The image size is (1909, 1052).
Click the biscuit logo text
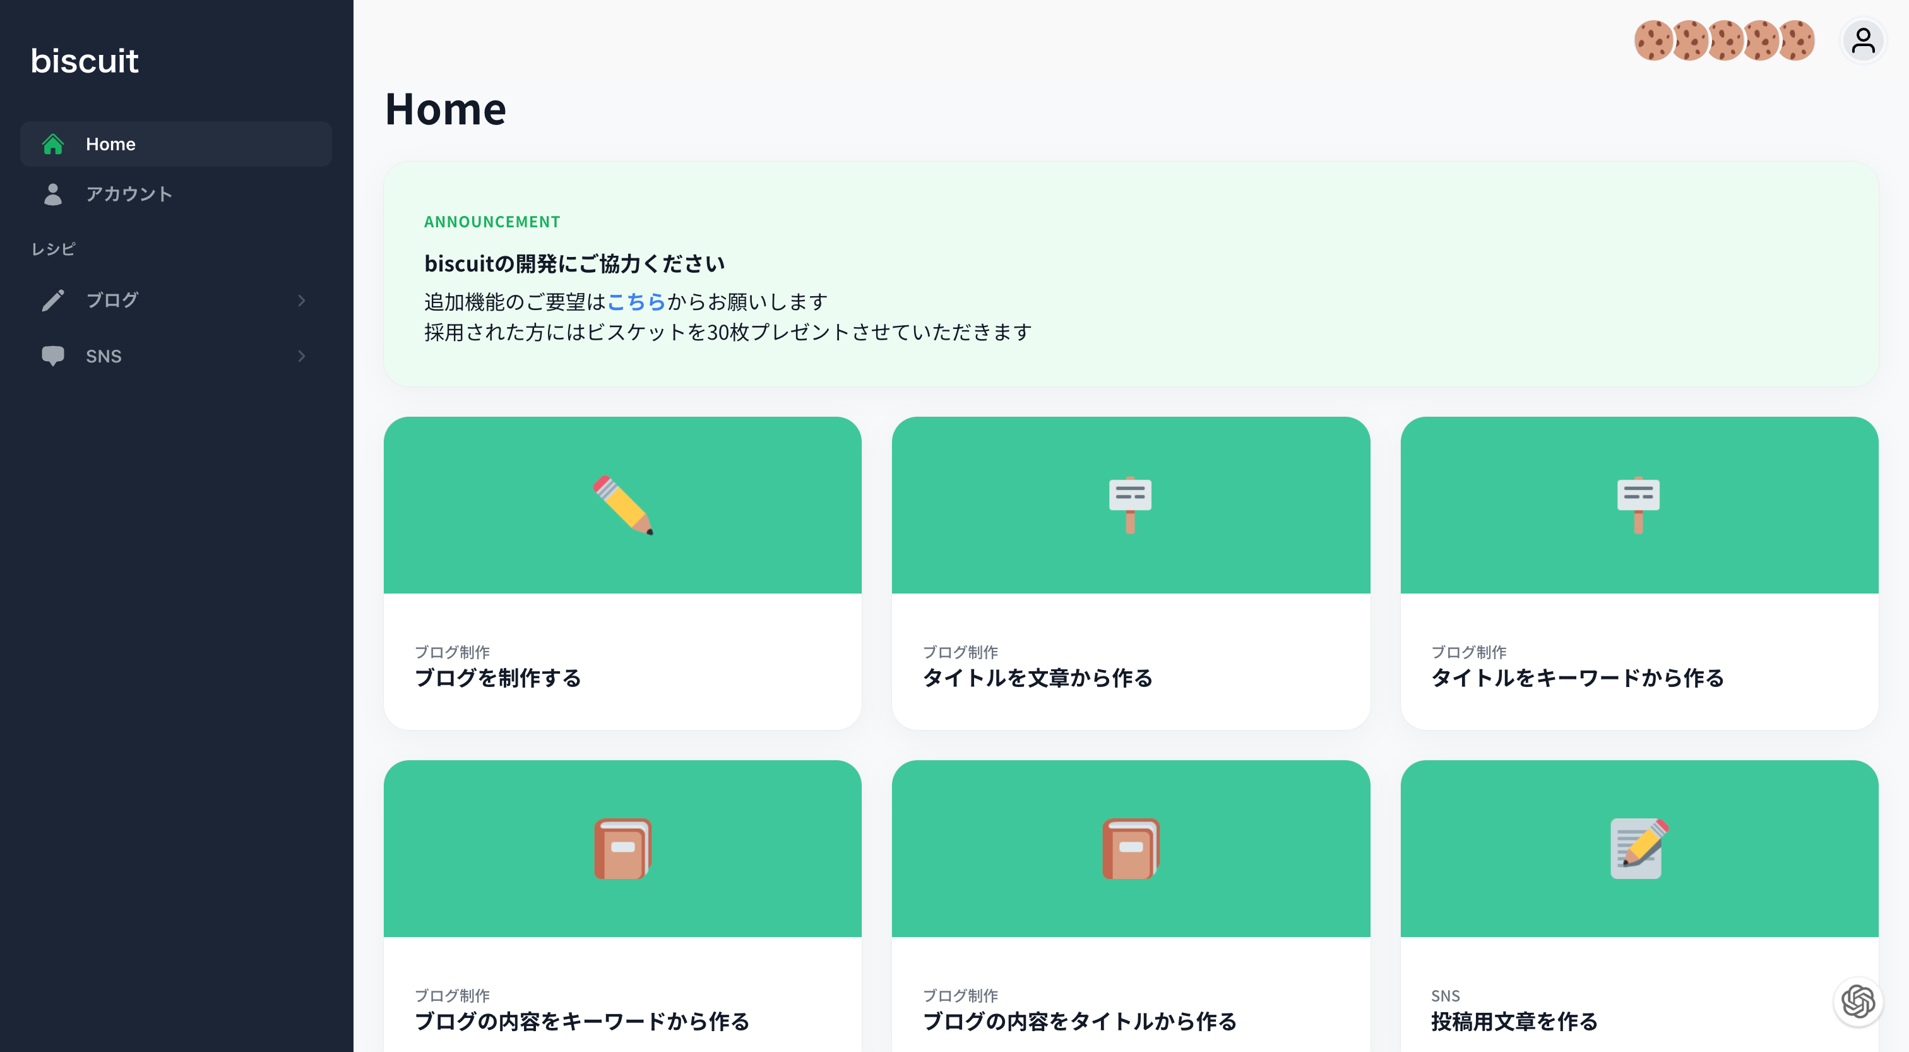coord(85,61)
